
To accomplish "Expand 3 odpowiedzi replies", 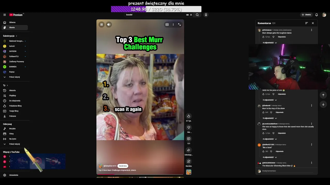I will point(270,100).
